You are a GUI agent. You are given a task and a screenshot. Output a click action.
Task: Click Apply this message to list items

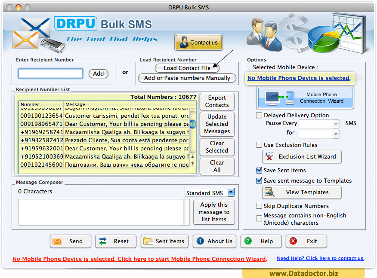pos(214,212)
